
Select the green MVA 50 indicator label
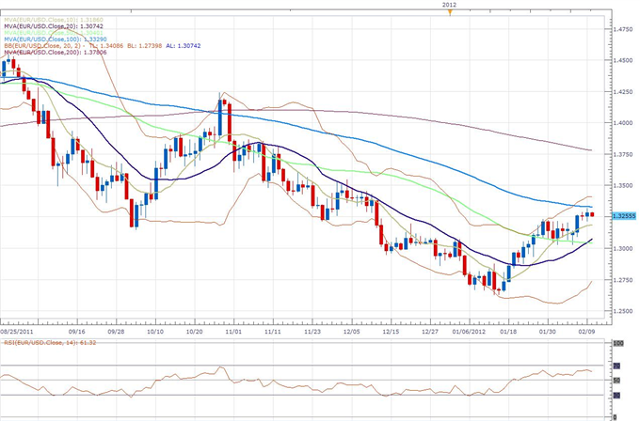click(54, 33)
